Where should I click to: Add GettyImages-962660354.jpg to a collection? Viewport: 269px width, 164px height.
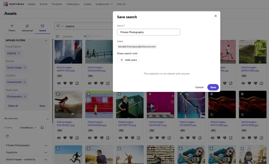tap(108, 83)
